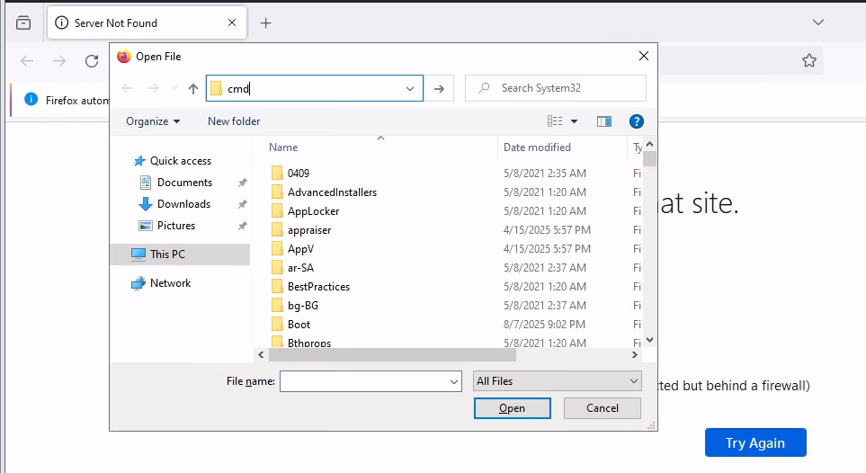
Task: Expand the File name dropdown arrow
Action: (453, 381)
